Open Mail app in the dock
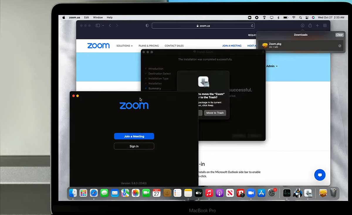This screenshot has height=215, width=352. tap(115, 193)
